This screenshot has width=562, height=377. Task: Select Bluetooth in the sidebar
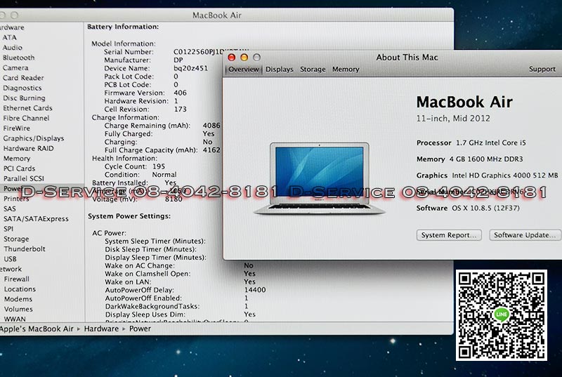click(x=19, y=58)
